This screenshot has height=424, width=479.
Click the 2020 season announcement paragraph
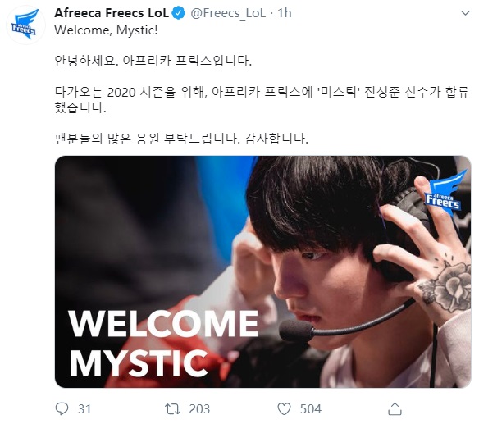click(262, 99)
